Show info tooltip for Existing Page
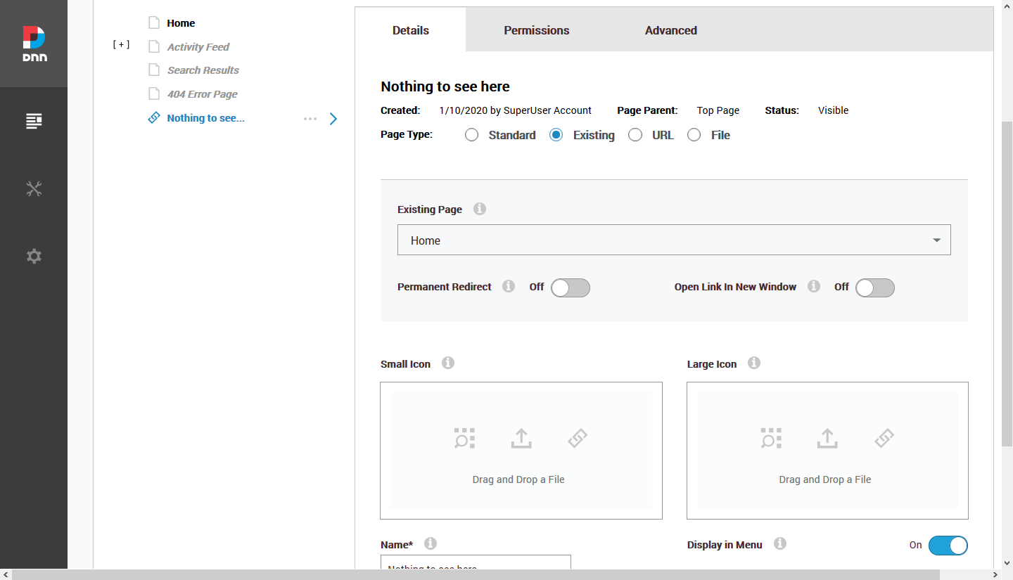Screen dimensions: 1013x580 480,209
